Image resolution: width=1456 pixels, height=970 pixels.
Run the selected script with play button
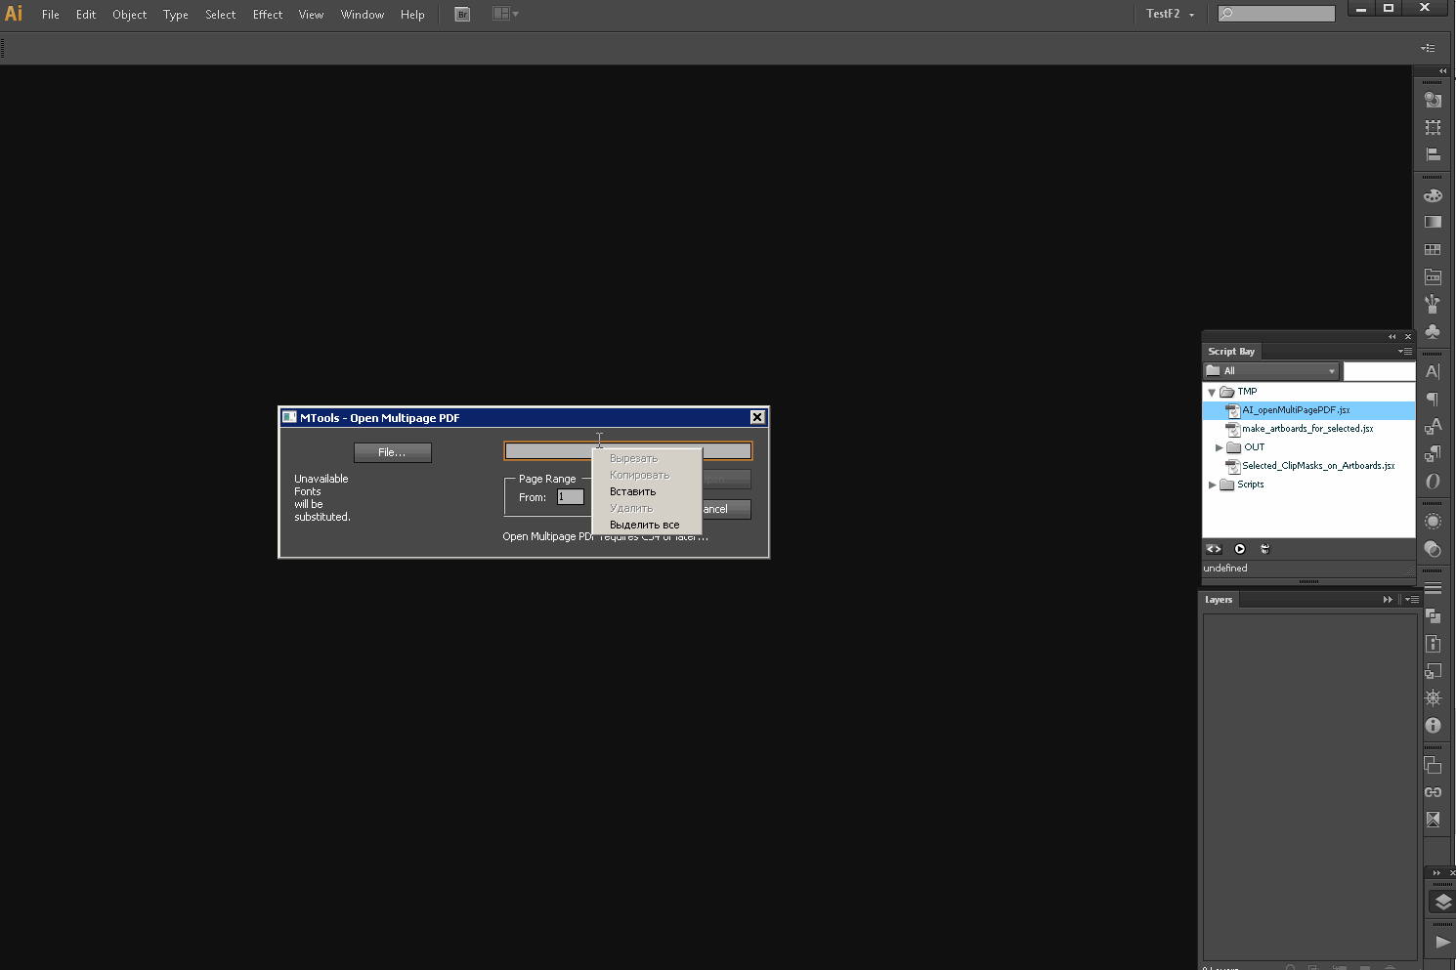(x=1240, y=549)
